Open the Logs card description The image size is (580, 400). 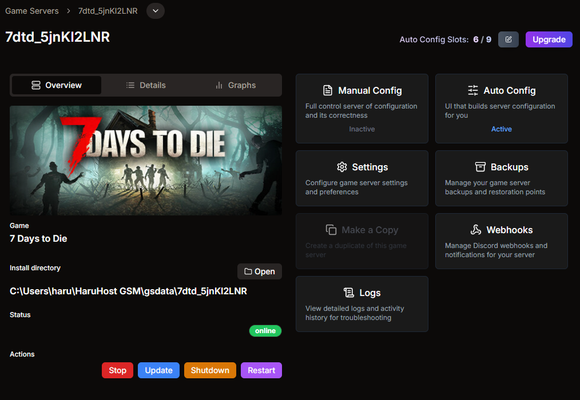point(355,313)
